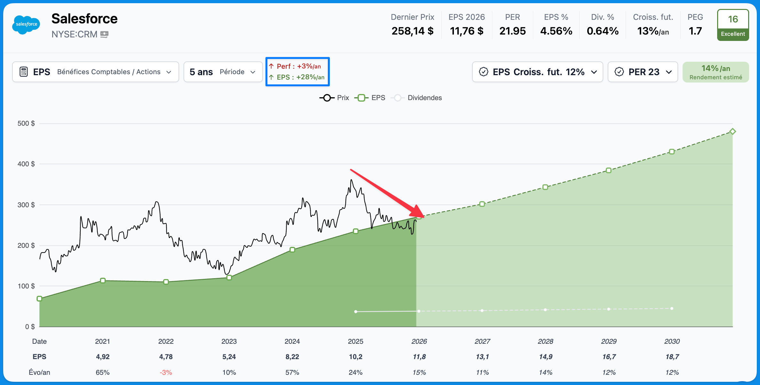
Task: Open the EPS Bénéfices Comptables dropdown
Action: (95, 72)
